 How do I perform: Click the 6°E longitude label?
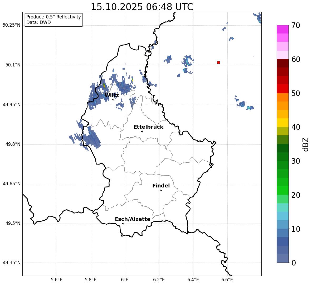coord(125,280)
